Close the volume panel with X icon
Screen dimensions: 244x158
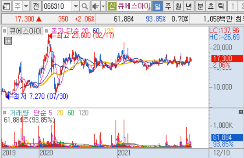point(241,111)
